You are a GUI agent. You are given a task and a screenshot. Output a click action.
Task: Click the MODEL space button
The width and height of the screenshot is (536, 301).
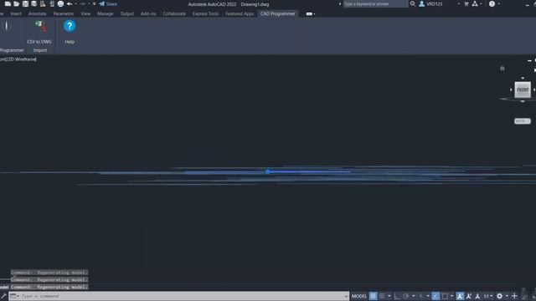(x=359, y=296)
